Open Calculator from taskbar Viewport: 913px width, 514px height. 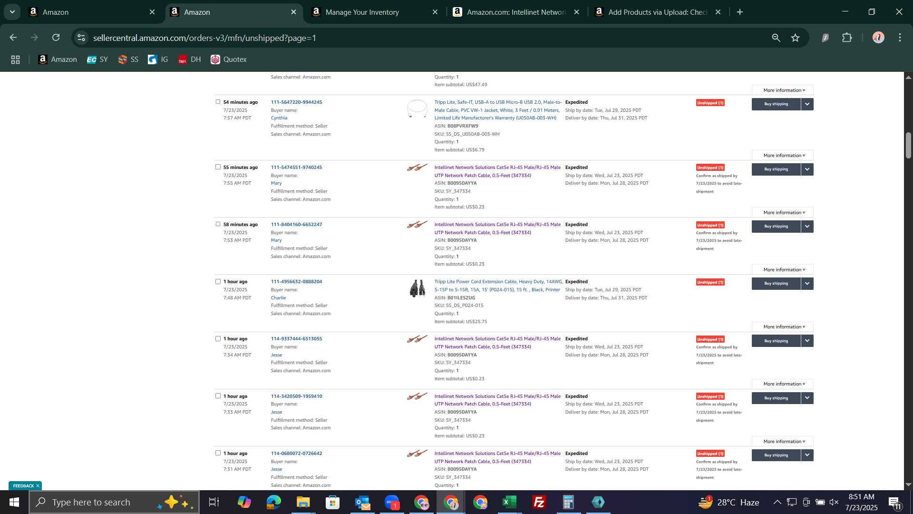(568, 502)
